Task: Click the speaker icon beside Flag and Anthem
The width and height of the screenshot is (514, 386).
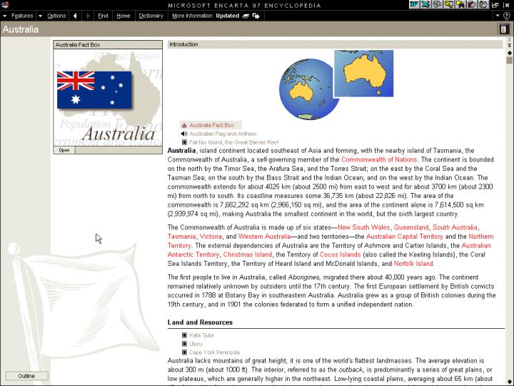Action: [184, 134]
